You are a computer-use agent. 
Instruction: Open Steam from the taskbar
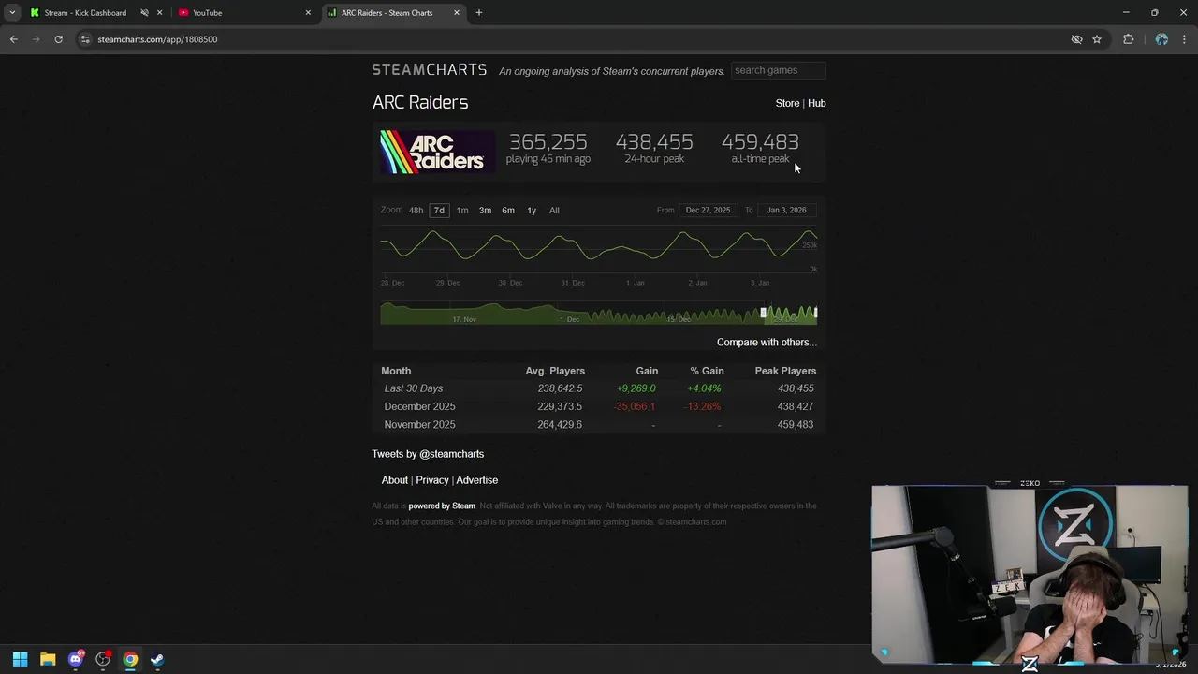[157, 659]
